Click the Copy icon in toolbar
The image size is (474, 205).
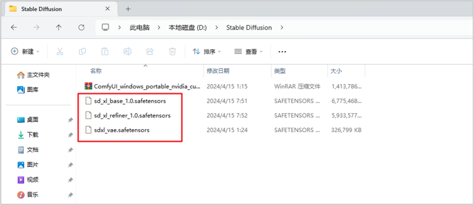[82, 51]
